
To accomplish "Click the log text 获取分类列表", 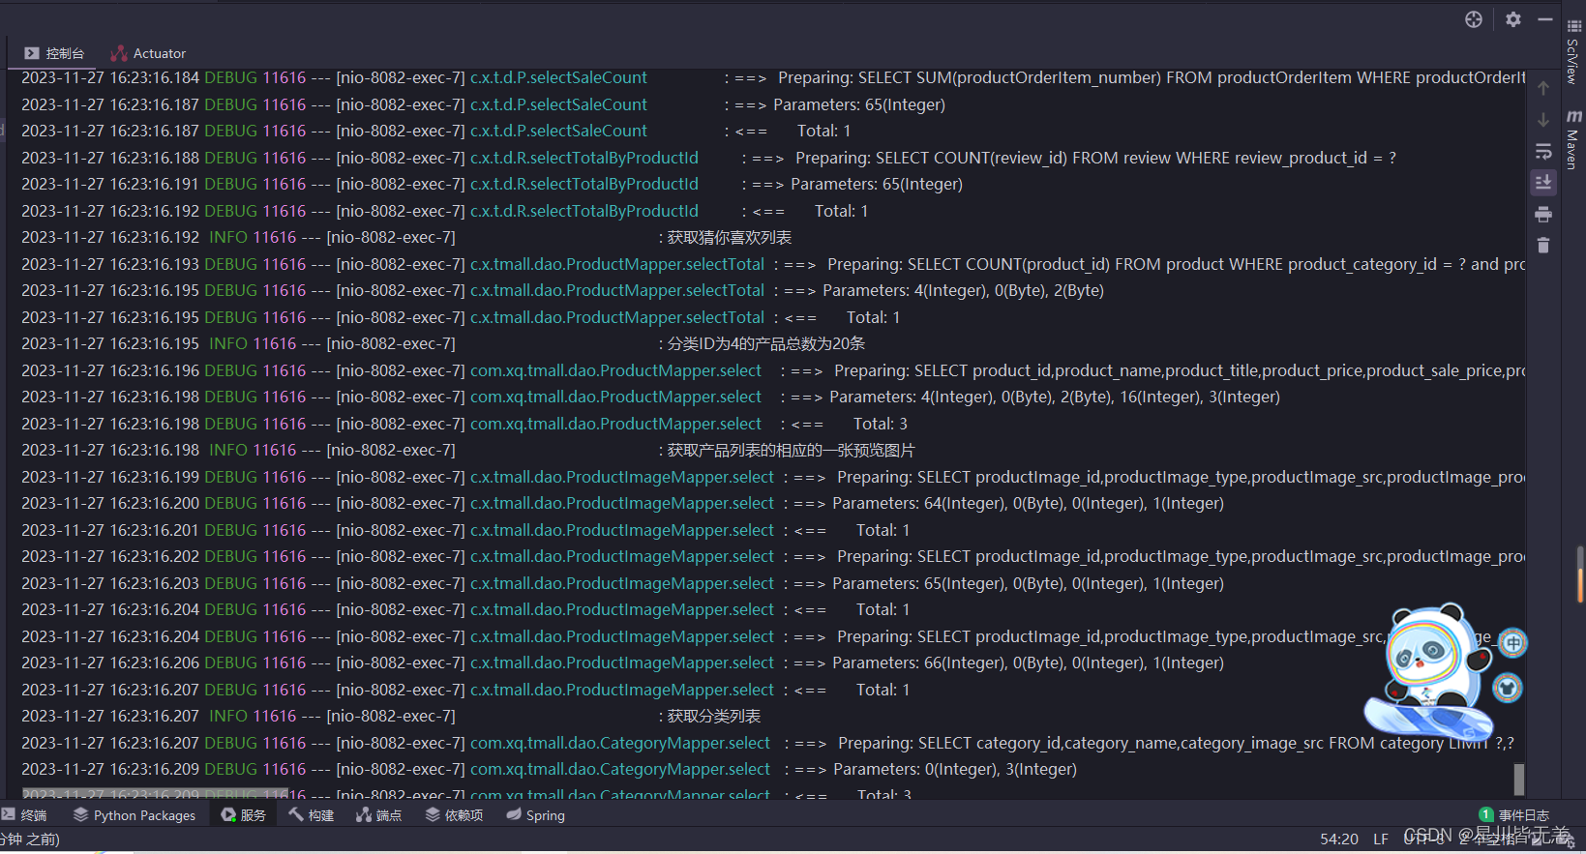I will pos(714,716).
